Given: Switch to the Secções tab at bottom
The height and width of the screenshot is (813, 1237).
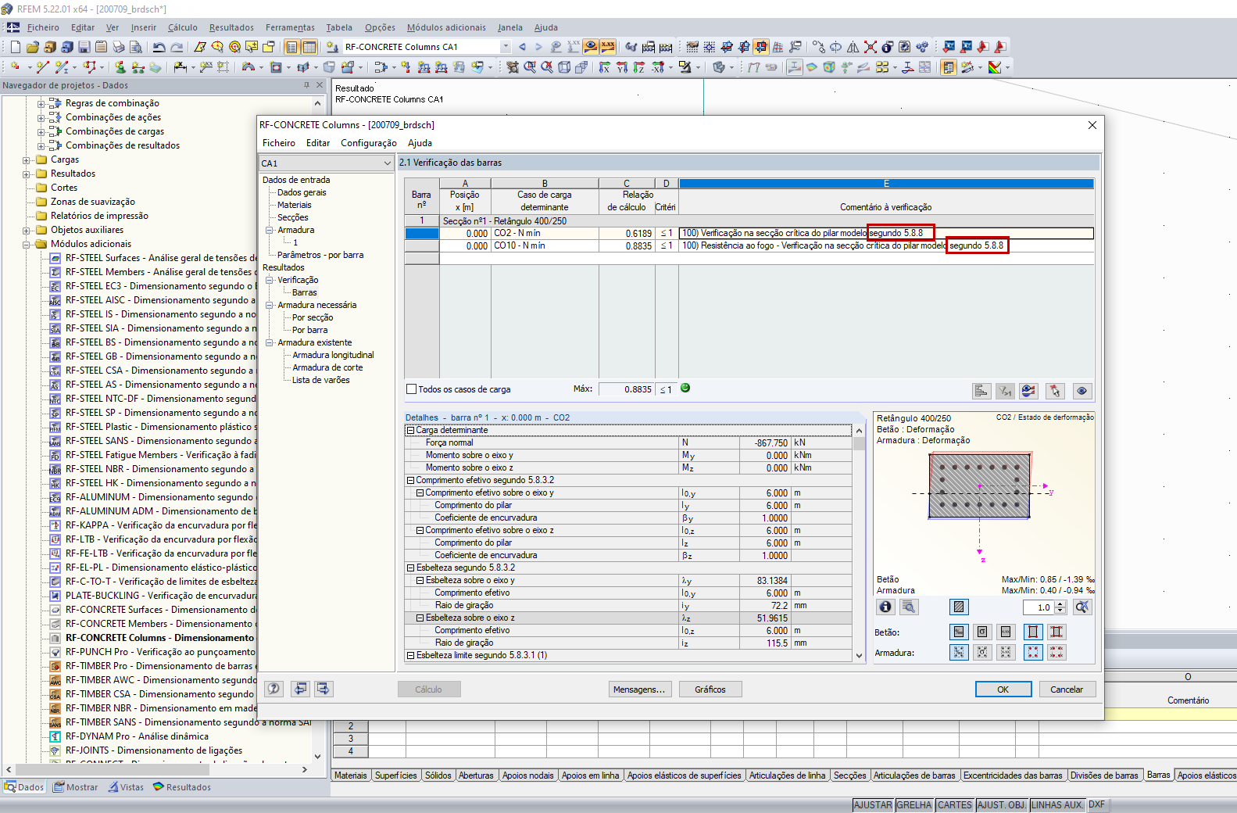Looking at the screenshot, I should tap(849, 775).
